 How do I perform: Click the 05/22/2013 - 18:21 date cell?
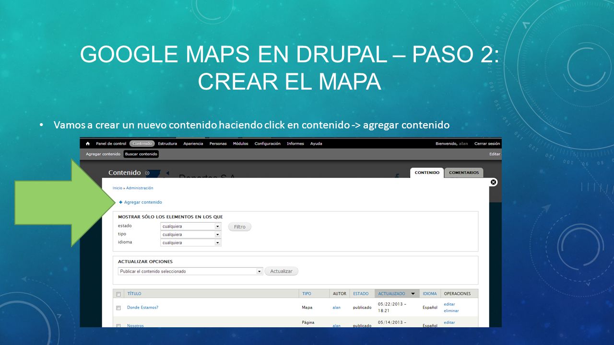coord(392,307)
